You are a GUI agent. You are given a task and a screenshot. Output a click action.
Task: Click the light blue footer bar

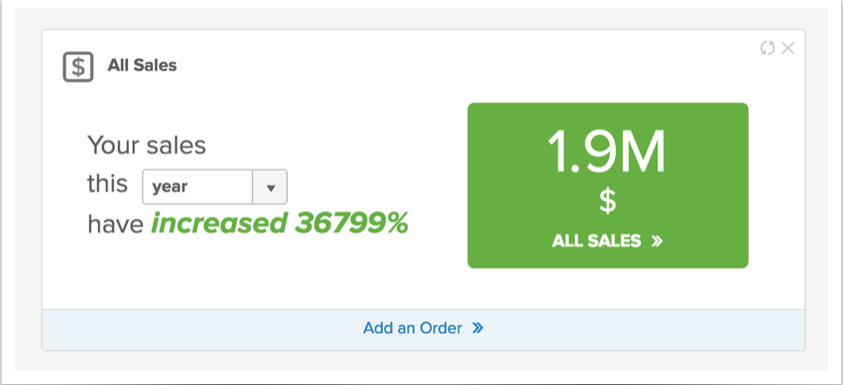423,329
